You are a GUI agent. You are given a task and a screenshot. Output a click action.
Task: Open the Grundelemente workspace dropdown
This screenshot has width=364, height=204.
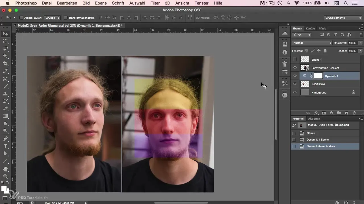click(343, 18)
